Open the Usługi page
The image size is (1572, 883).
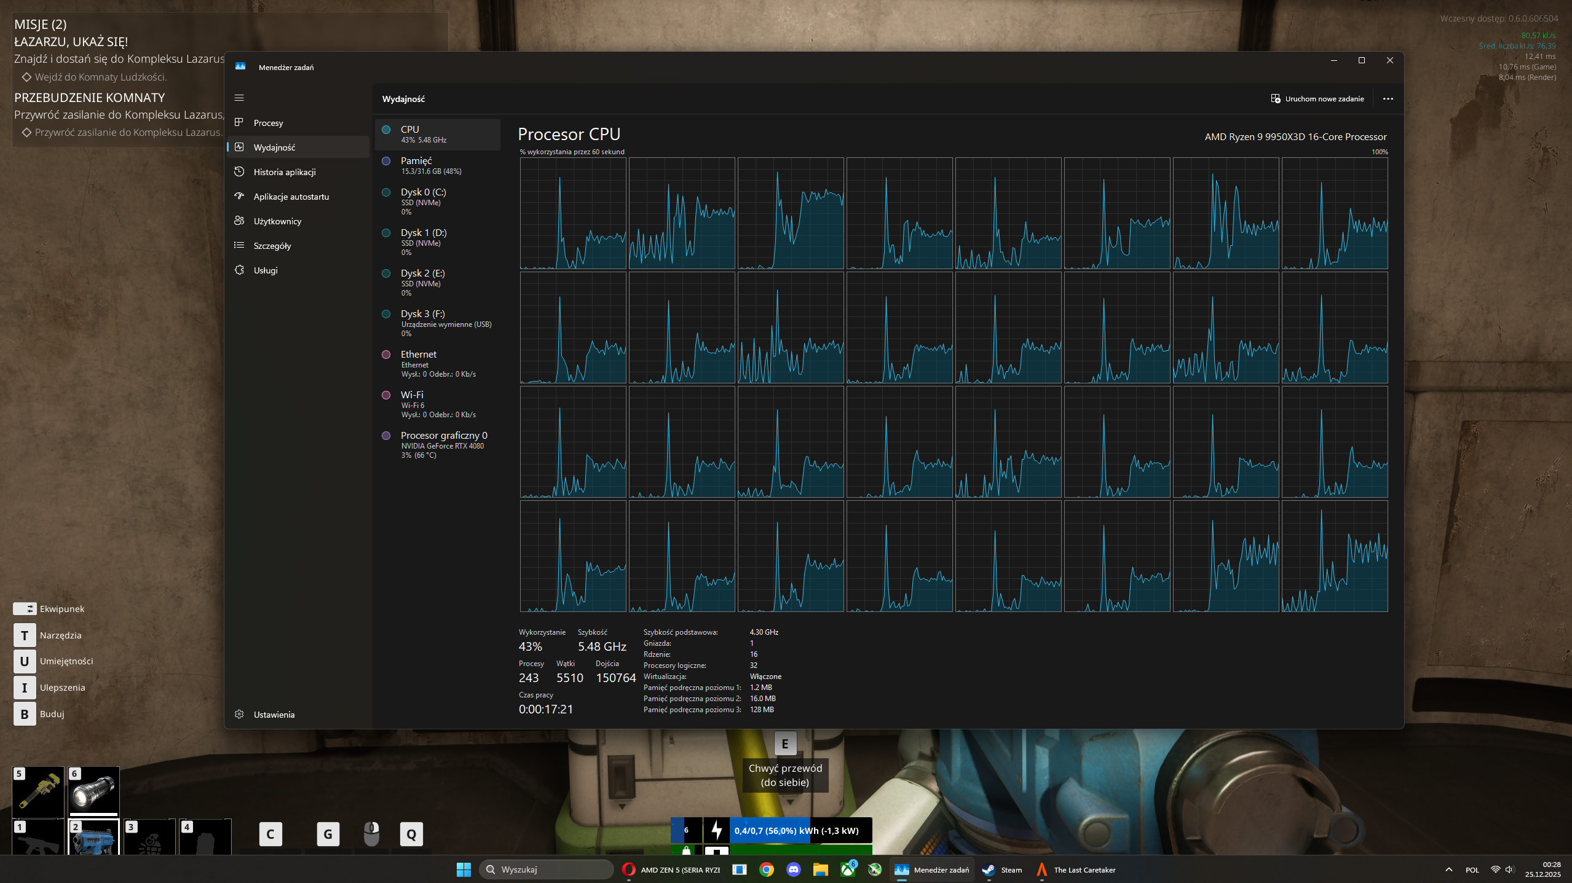coord(266,270)
